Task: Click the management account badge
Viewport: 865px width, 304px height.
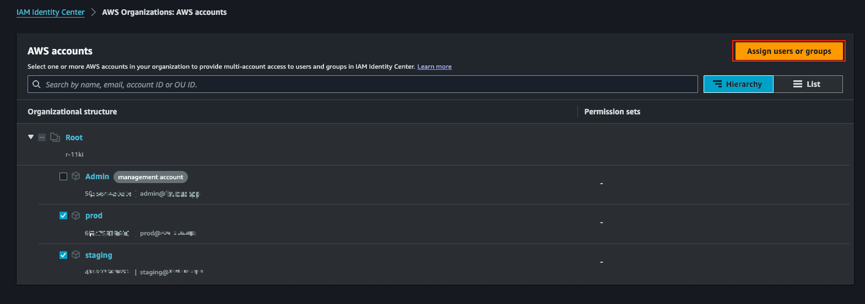Action: click(150, 177)
